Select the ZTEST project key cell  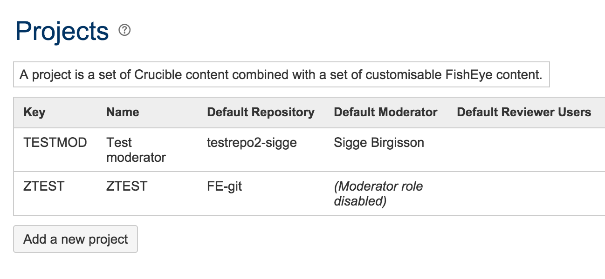(x=44, y=186)
